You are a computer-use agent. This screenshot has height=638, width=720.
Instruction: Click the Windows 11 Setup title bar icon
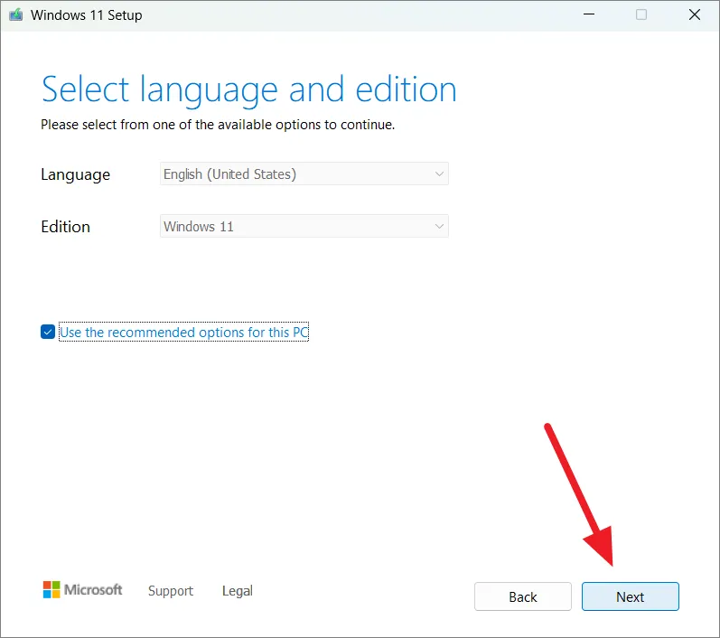[16, 14]
